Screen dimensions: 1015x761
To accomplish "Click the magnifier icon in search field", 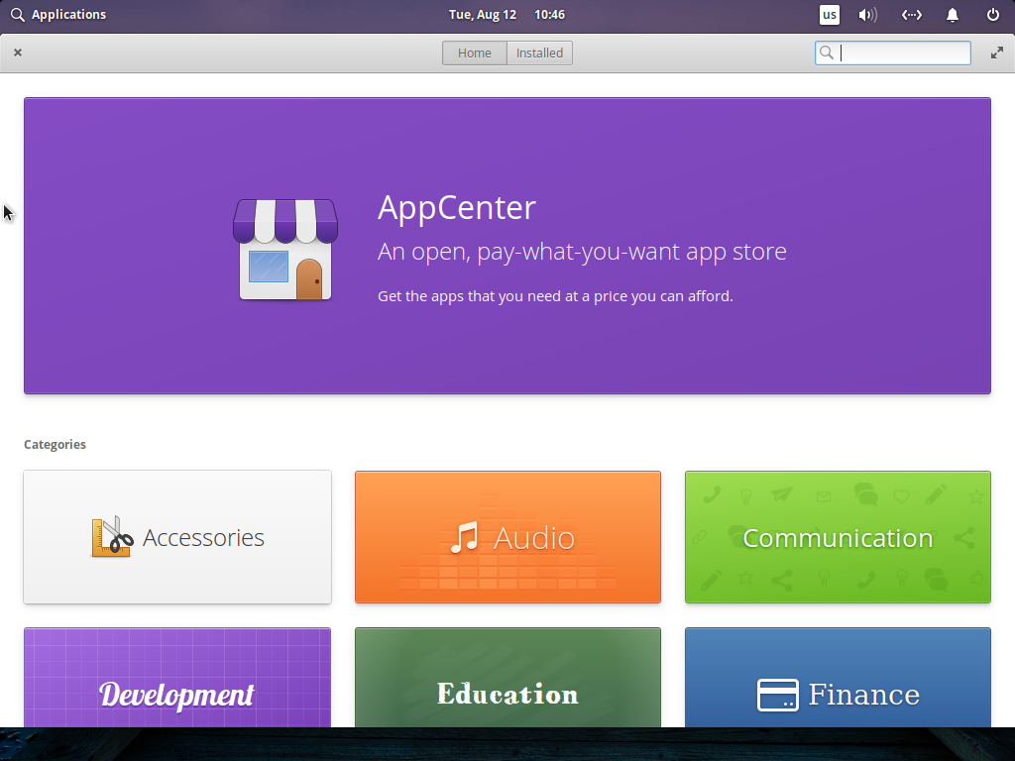I will 826,54.
